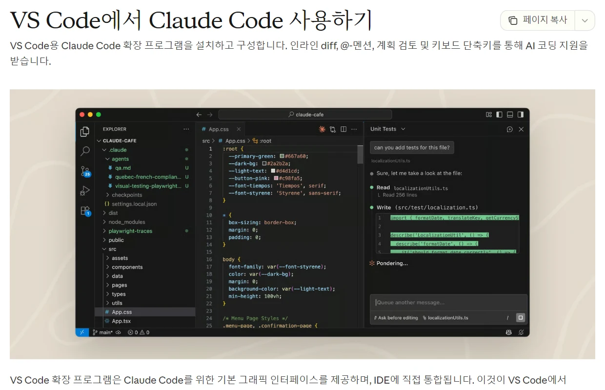605x390 pixels.
Task: Open the Unit Tests session dropdown
Action: 387,129
